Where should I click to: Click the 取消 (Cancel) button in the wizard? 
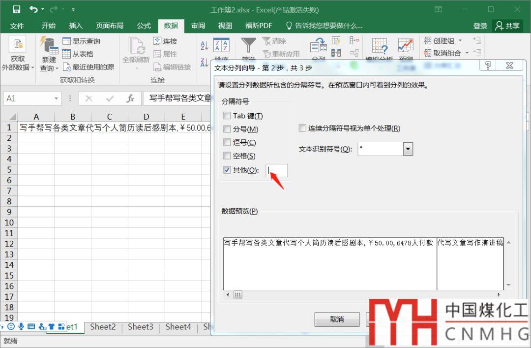[337, 319]
